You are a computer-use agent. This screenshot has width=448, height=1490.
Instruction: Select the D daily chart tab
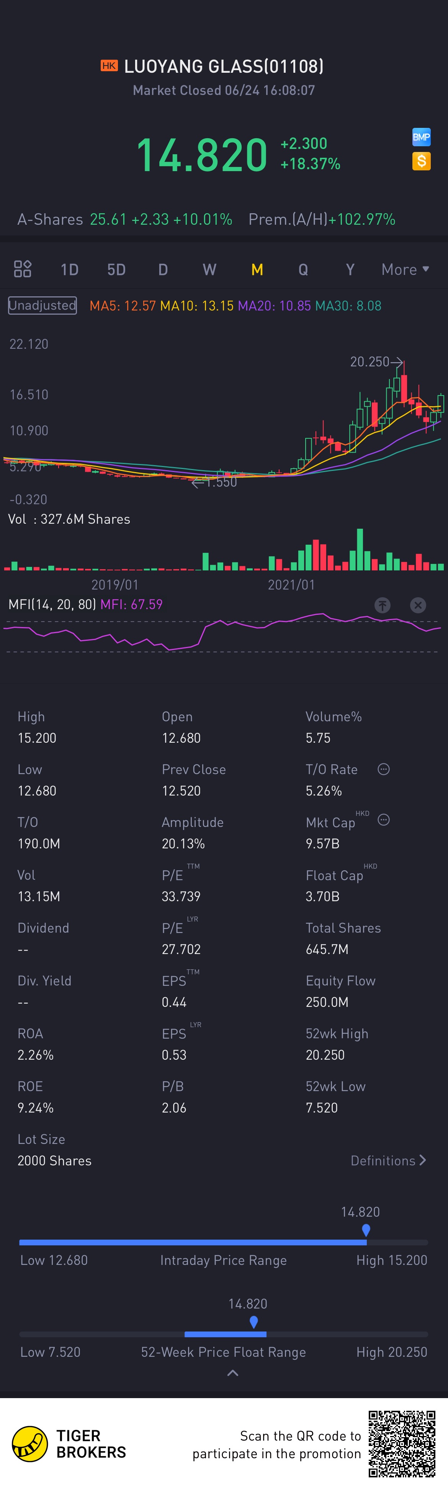click(163, 270)
